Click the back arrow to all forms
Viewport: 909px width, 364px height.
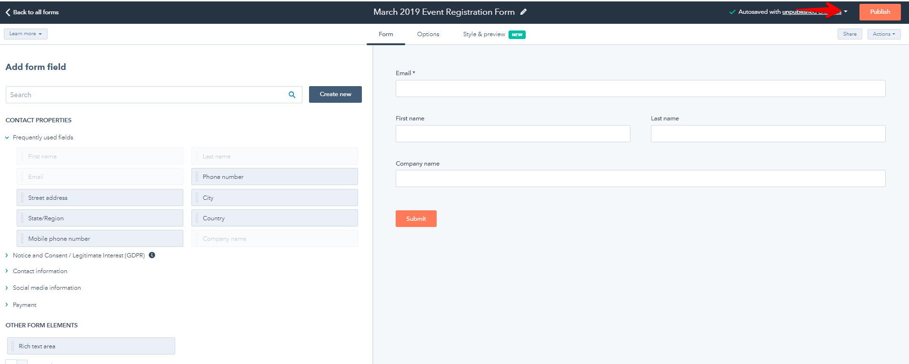click(x=8, y=12)
